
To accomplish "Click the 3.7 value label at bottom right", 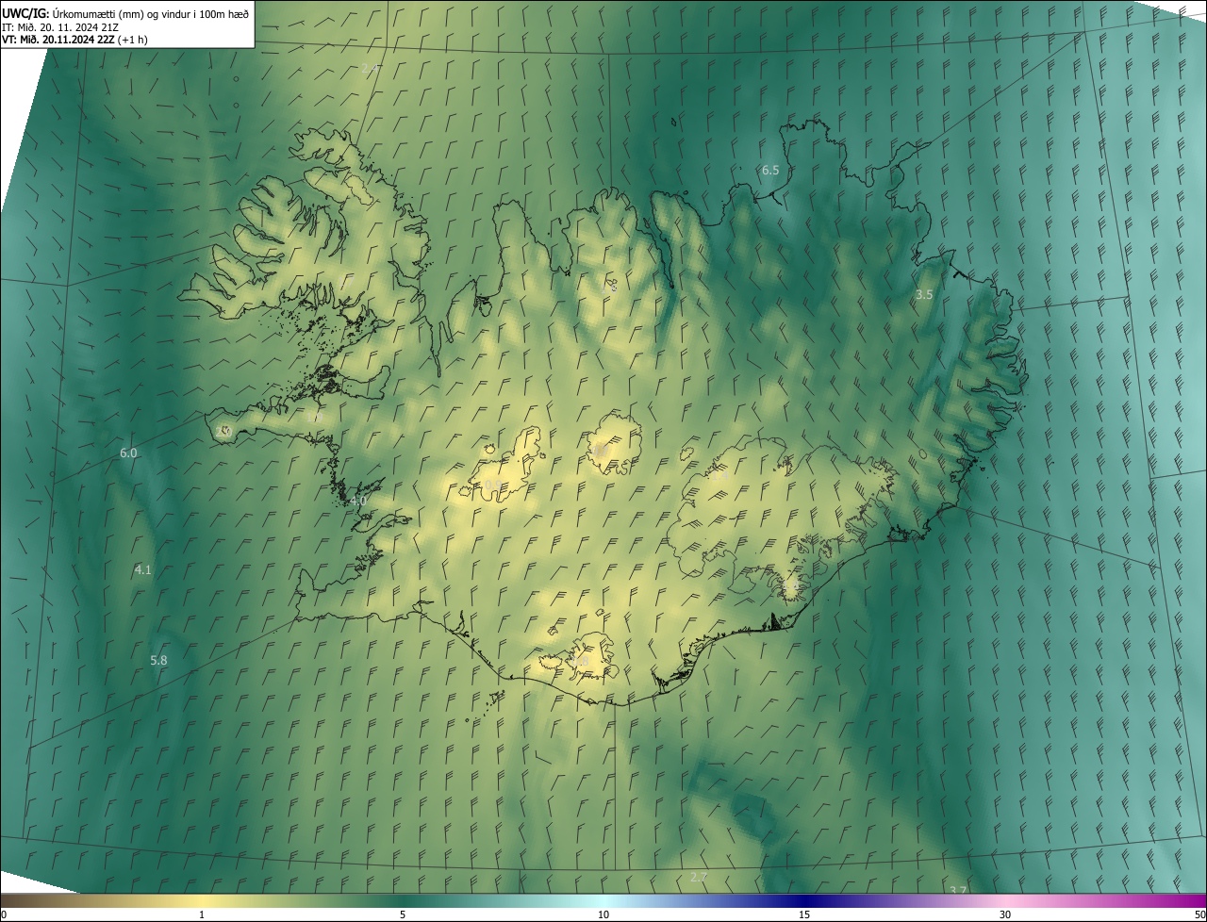I will click(958, 890).
